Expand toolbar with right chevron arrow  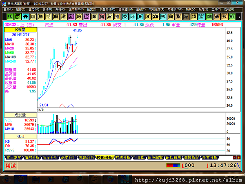coord(239,17)
